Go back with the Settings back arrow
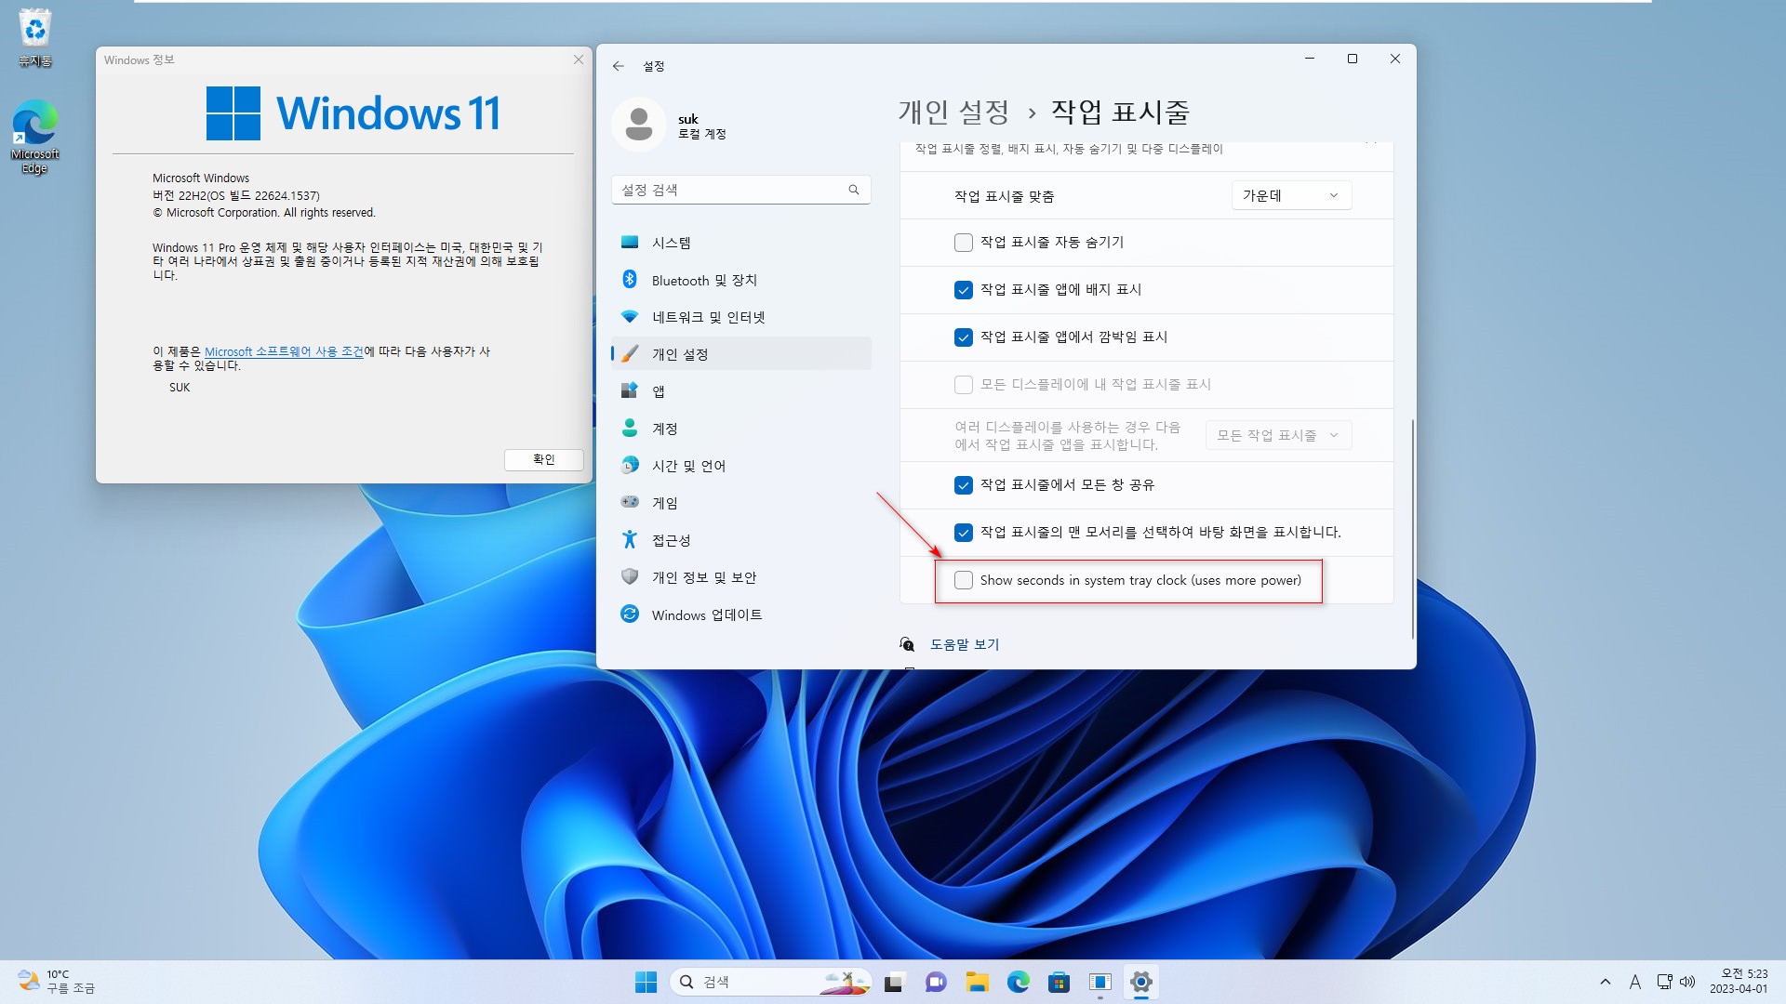Image resolution: width=1786 pixels, height=1004 pixels. tap(619, 66)
